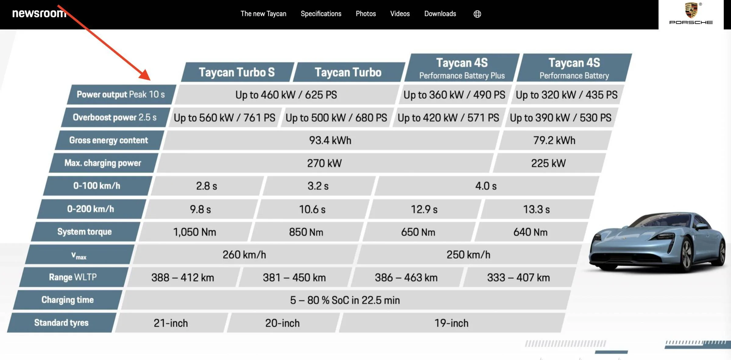The height and width of the screenshot is (360, 731).
Task: Click the 2.8 s acceleration cell
Action: point(207,186)
